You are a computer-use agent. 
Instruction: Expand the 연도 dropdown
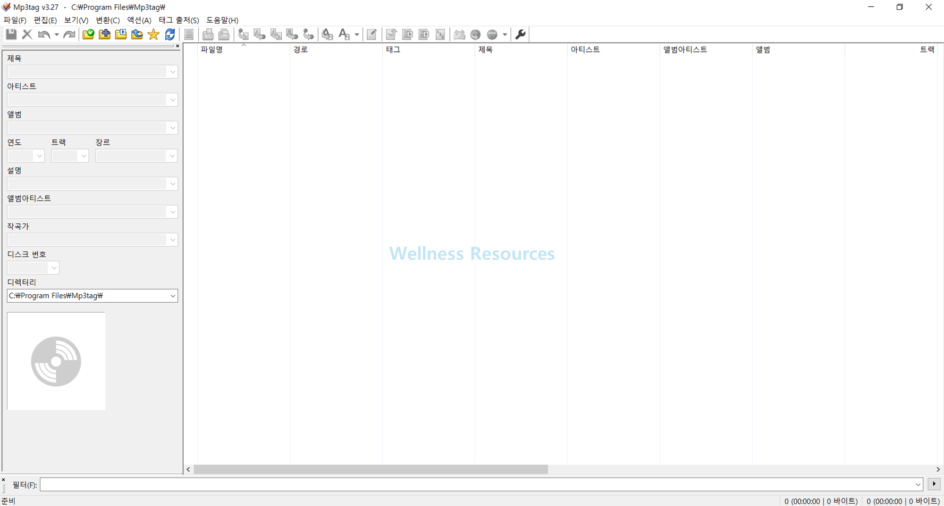point(39,156)
